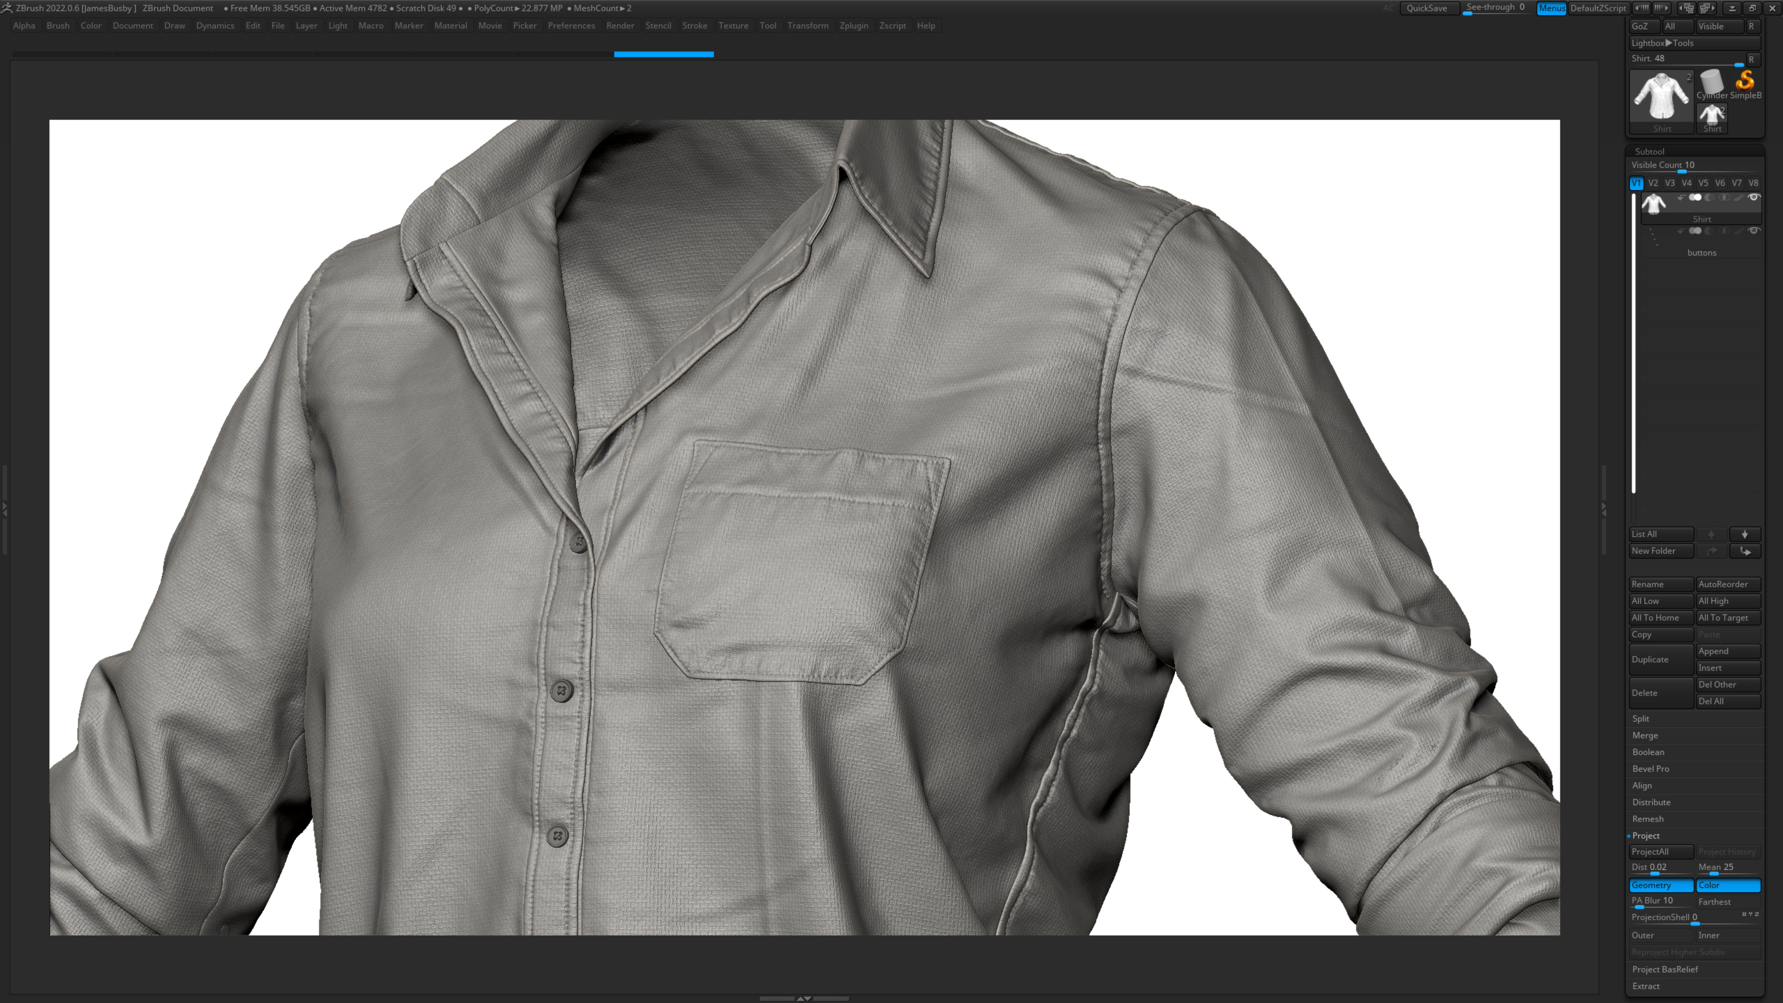Click the QuickSave button in the top bar
The width and height of the screenshot is (1783, 1003).
[x=1429, y=8]
